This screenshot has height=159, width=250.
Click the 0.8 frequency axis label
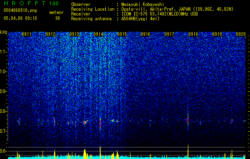tap(4, 111)
